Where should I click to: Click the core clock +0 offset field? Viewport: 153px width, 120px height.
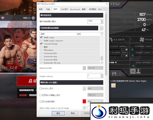click(124, 49)
